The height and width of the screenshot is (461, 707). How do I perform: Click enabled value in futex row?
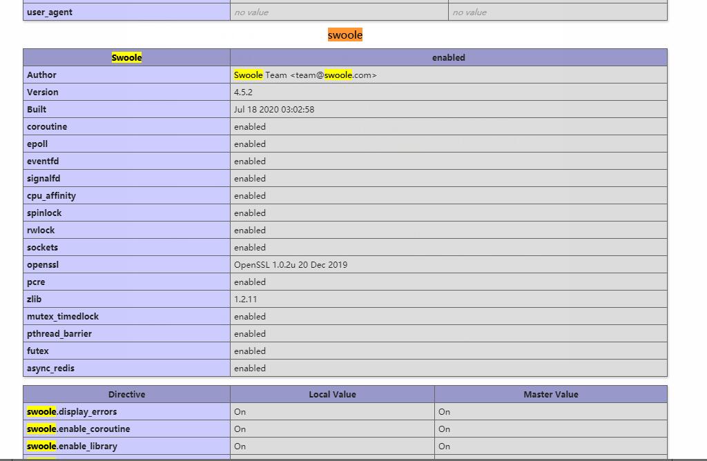tap(250, 351)
